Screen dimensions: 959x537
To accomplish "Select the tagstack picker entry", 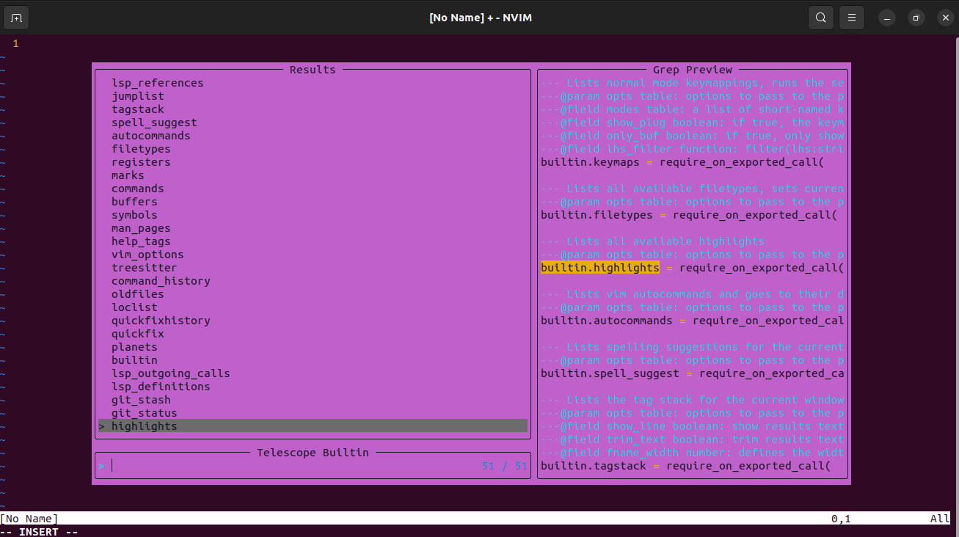I will click(x=138, y=109).
